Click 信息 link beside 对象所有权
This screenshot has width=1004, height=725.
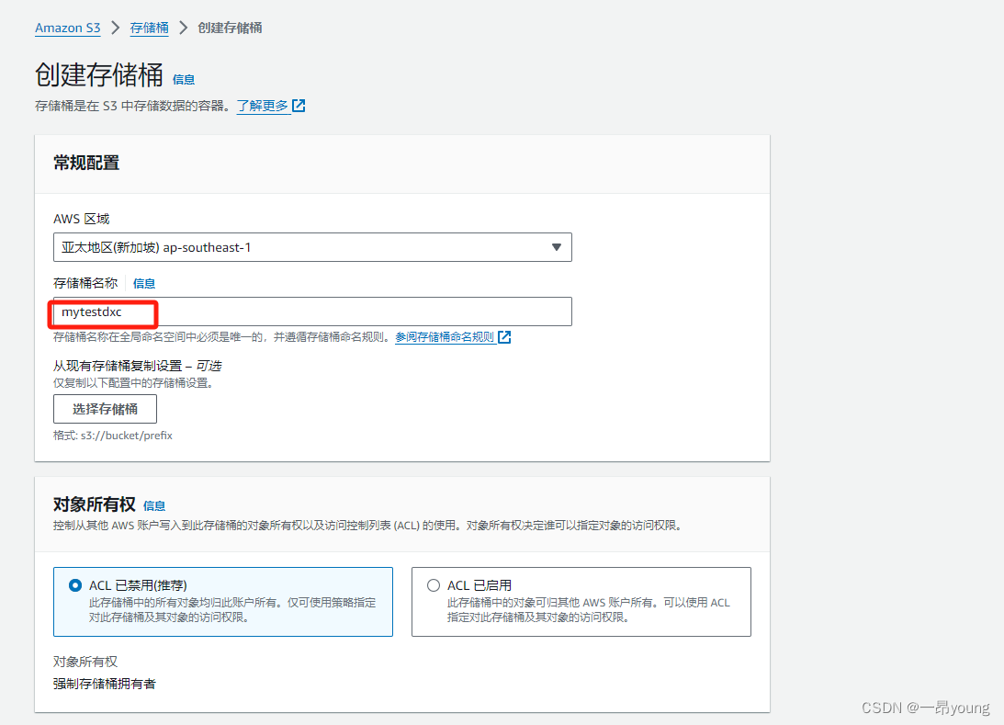[x=154, y=506]
